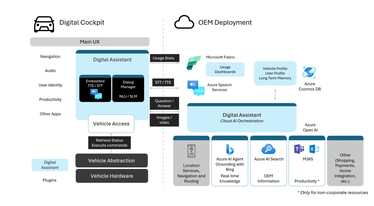
Task: Click the Outlook icon in M365 box
Action: pyautogui.click(x=314, y=149)
